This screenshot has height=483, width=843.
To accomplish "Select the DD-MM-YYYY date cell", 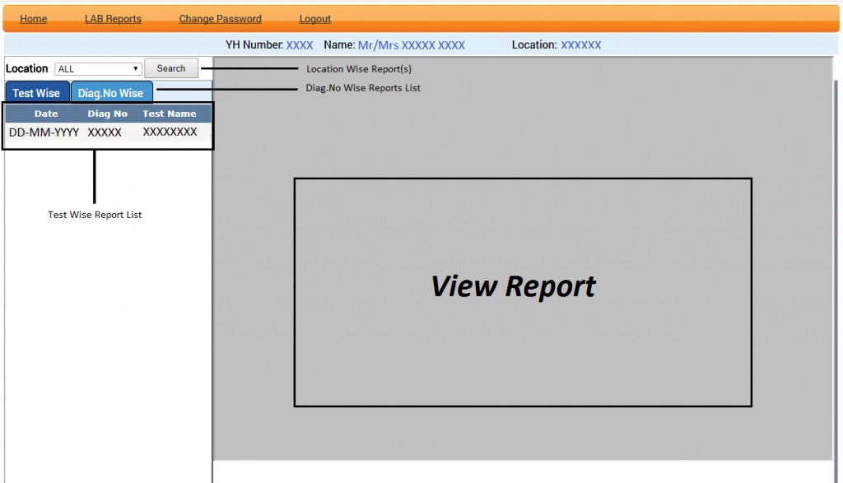I will (x=44, y=132).
